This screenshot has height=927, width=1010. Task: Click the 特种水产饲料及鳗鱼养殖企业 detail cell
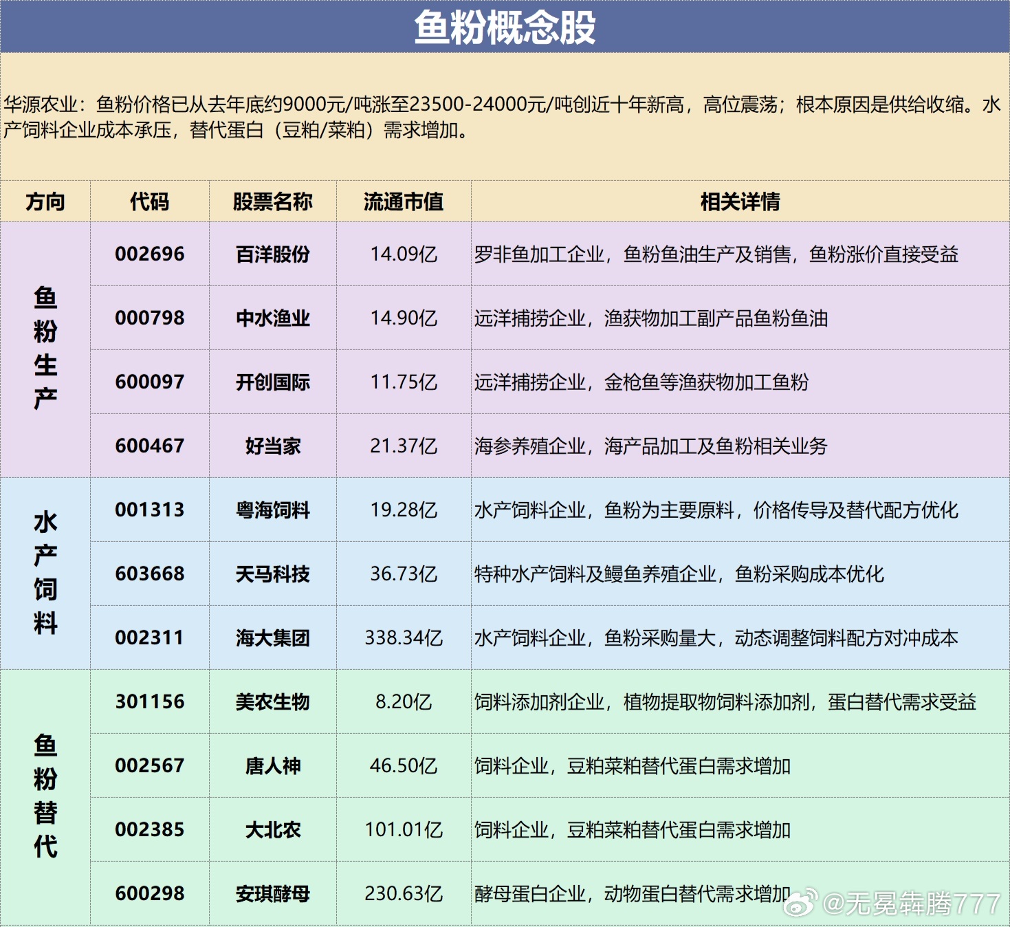pyautogui.click(x=740, y=574)
